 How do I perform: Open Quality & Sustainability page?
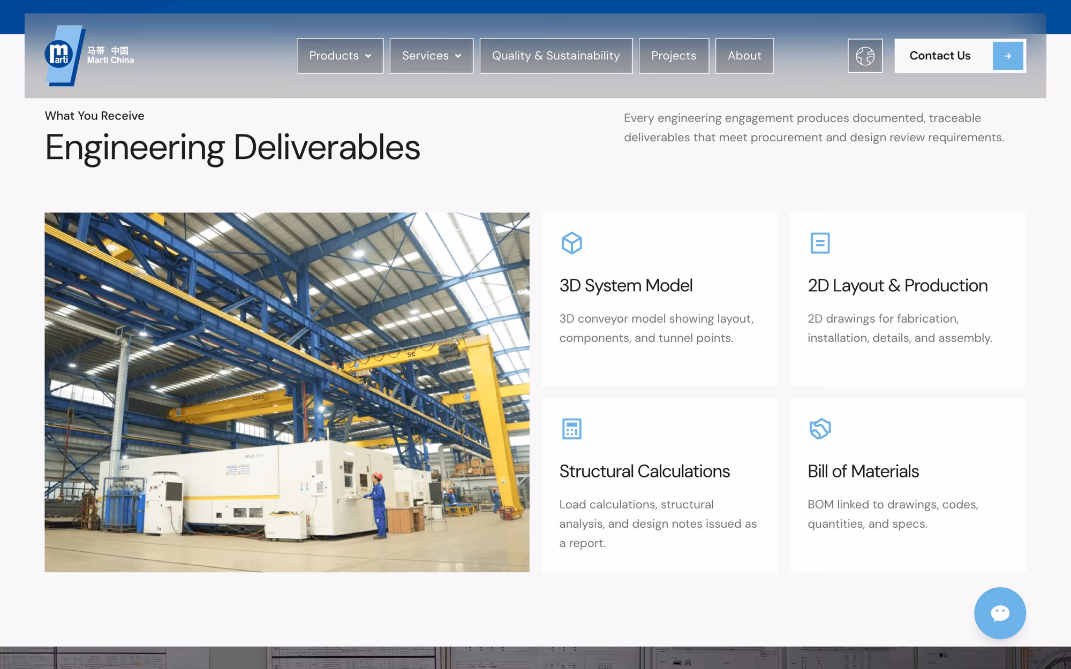pos(556,56)
